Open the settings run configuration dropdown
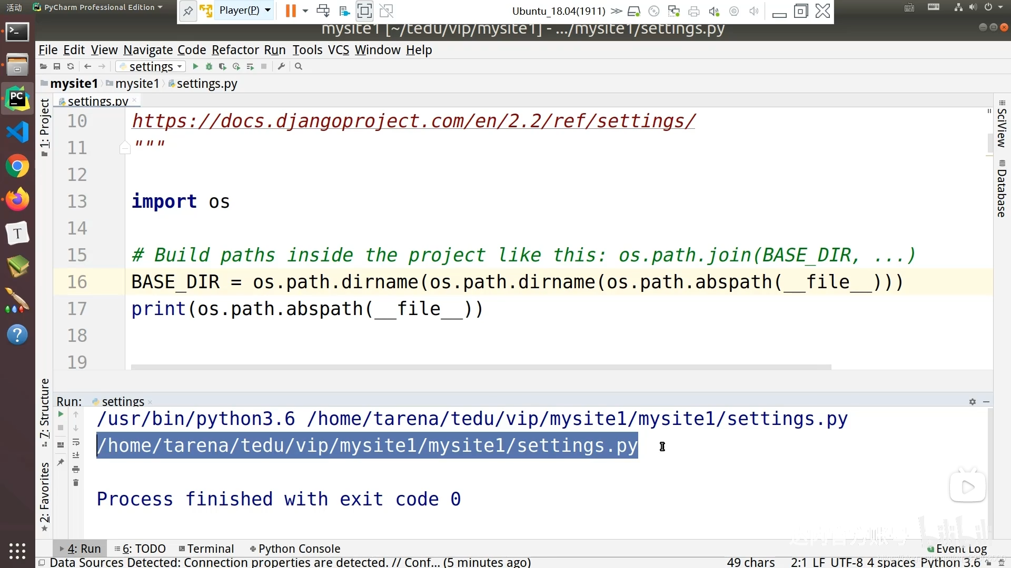The width and height of the screenshot is (1011, 568). (x=151, y=67)
